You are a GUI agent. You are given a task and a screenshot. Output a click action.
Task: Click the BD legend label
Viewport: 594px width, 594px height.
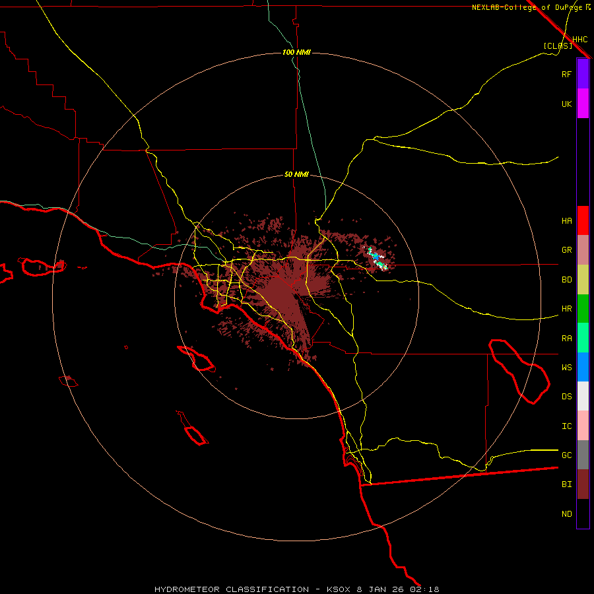(x=566, y=280)
